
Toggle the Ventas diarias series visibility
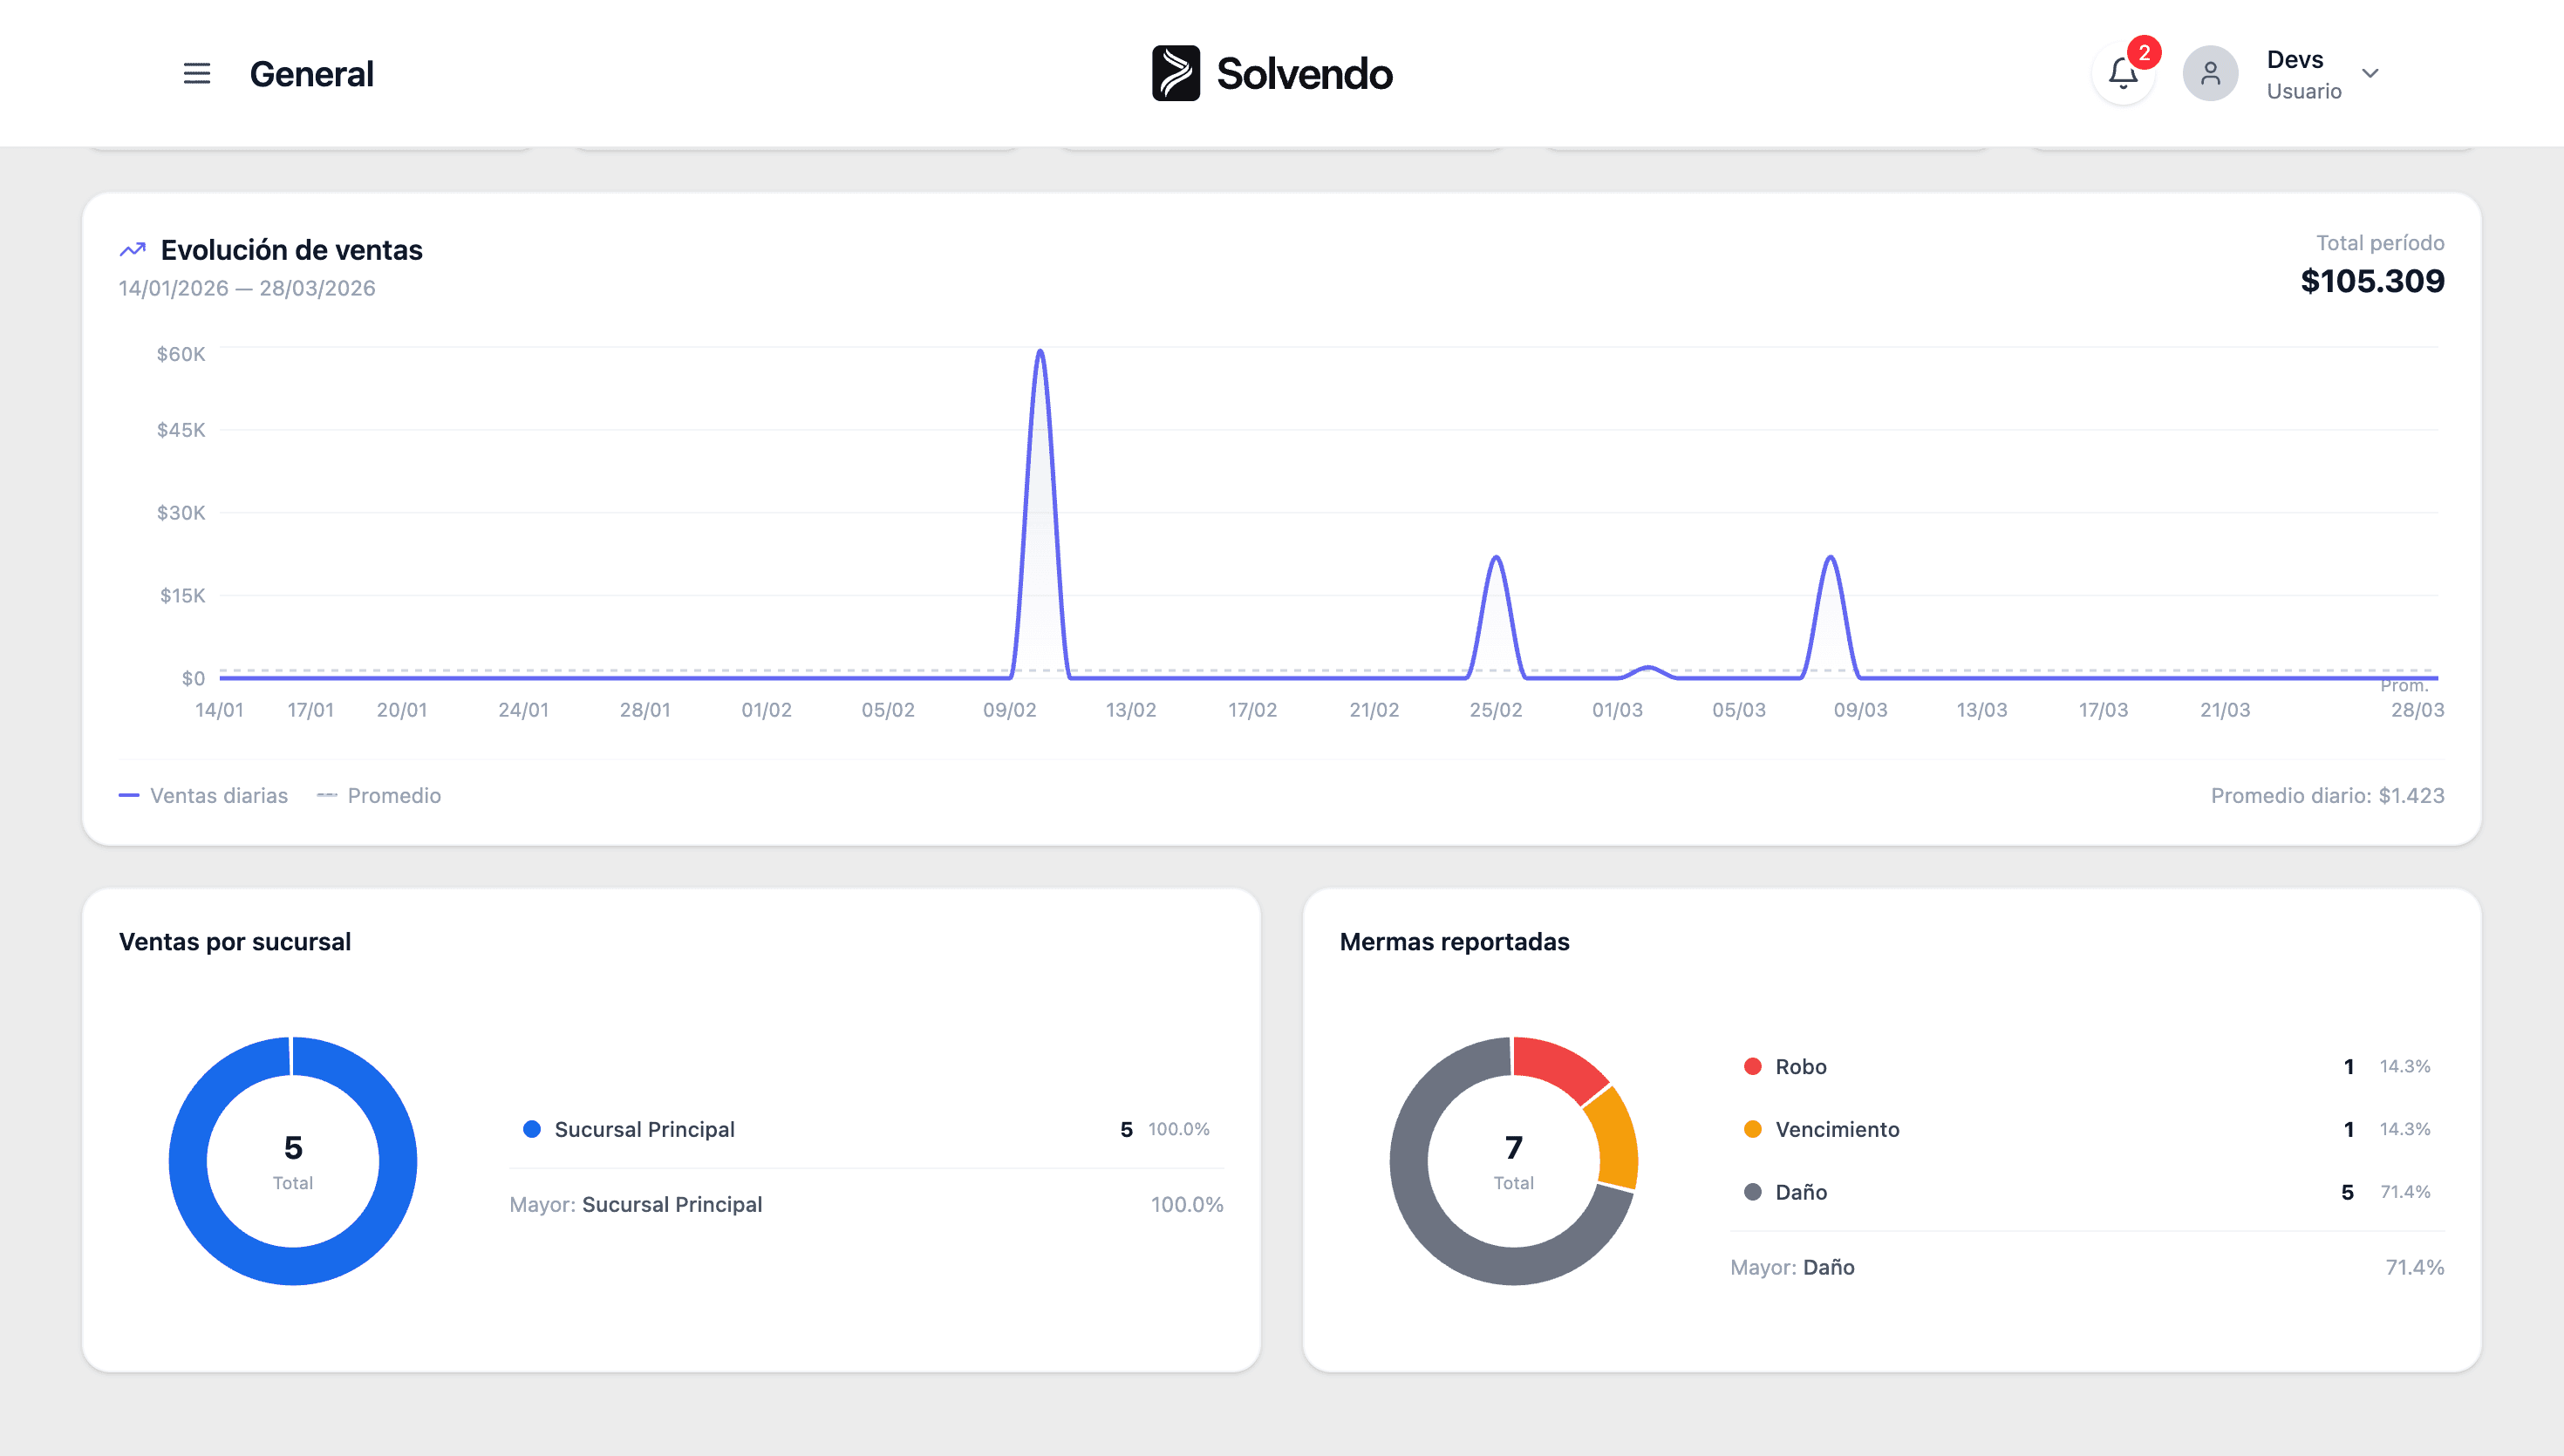203,795
